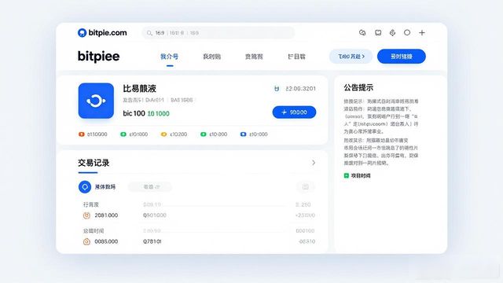Viewport: 503px width, 283px height.
Task: Click the faint calendar icon in records filter
Action: [x=306, y=187]
